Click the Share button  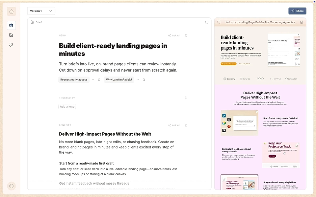pyautogui.click(x=297, y=11)
